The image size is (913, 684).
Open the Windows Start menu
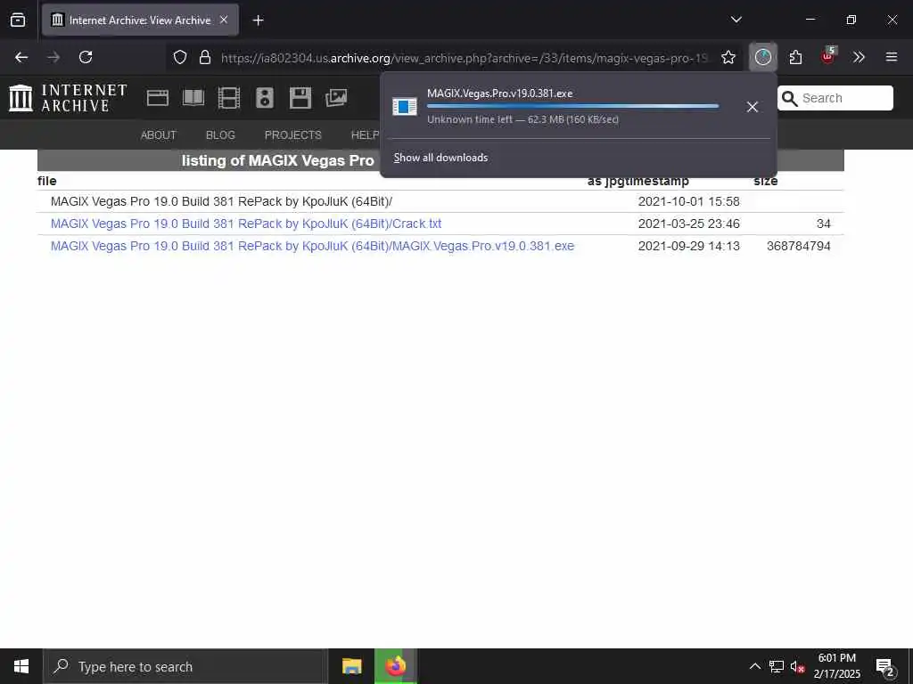coord(21,666)
